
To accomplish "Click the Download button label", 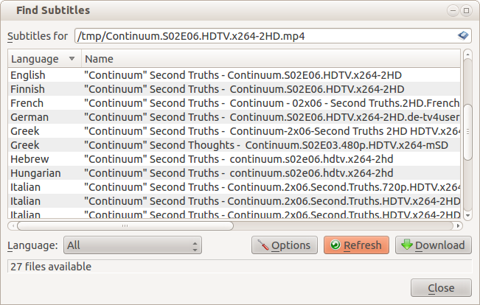I will pyautogui.click(x=439, y=245).
